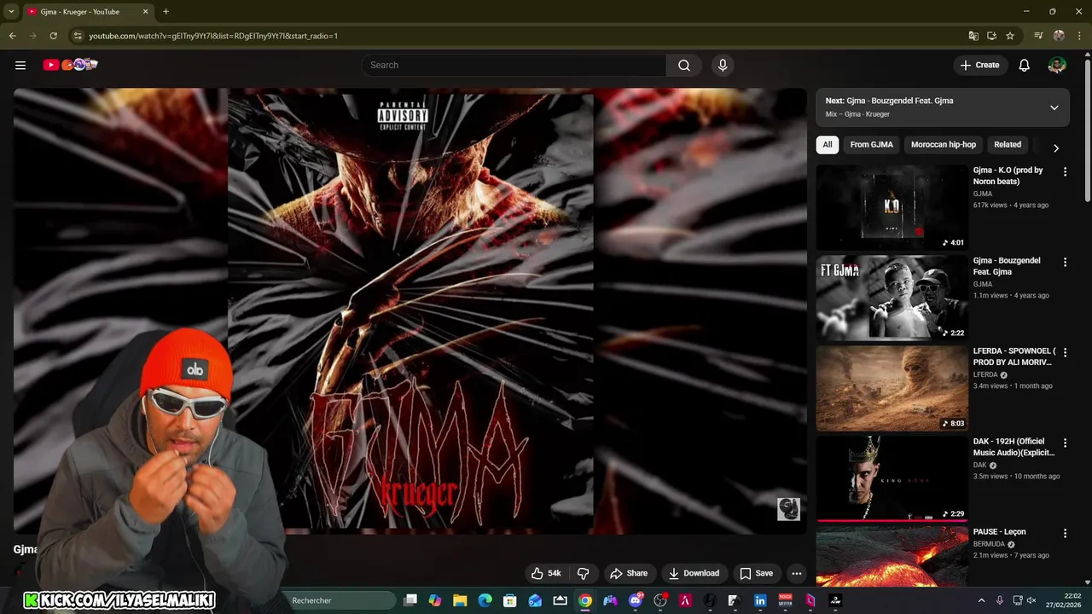This screenshot has width=1092, height=614.
Task: Dislike the video with thumbs down
Action: (584, 573)
